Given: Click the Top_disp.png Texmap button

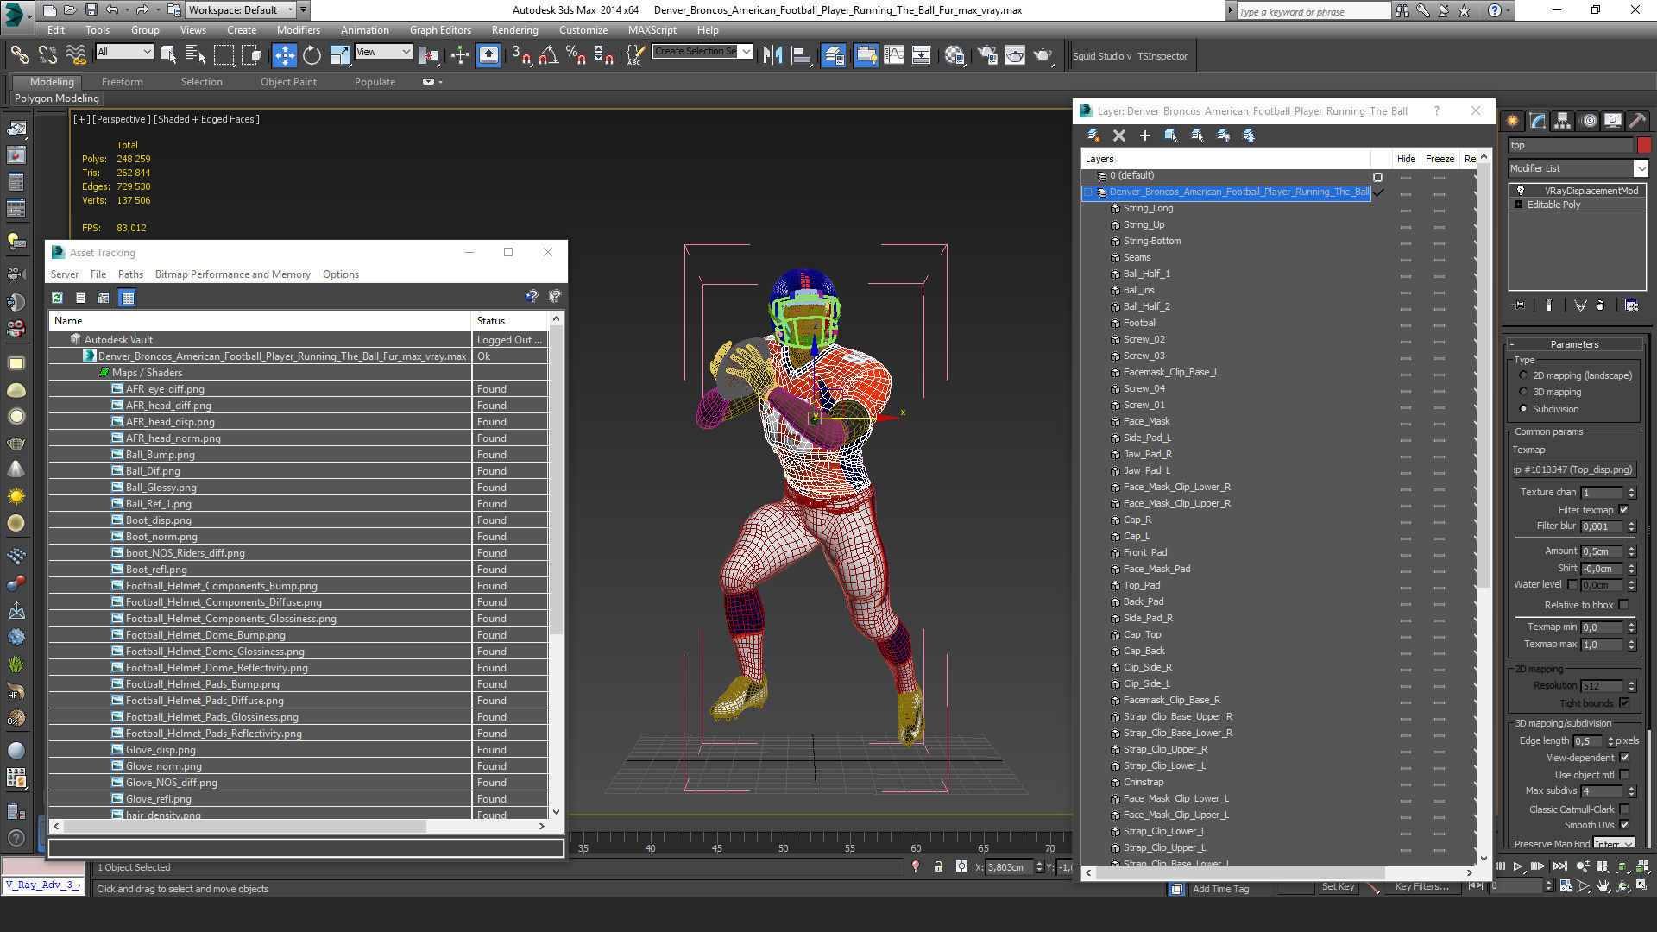Looking at the screenshot, I should tap(1573, 469).
